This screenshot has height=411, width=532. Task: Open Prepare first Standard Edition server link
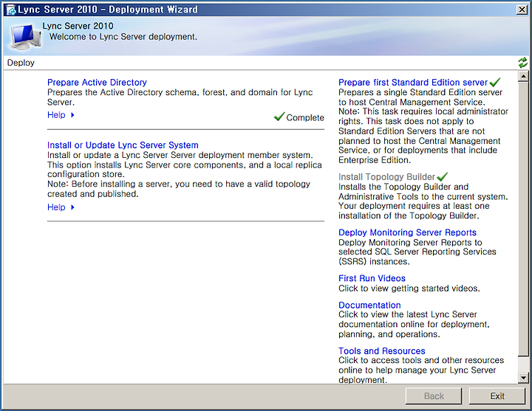pyautogui.click(x=413, y=83)
